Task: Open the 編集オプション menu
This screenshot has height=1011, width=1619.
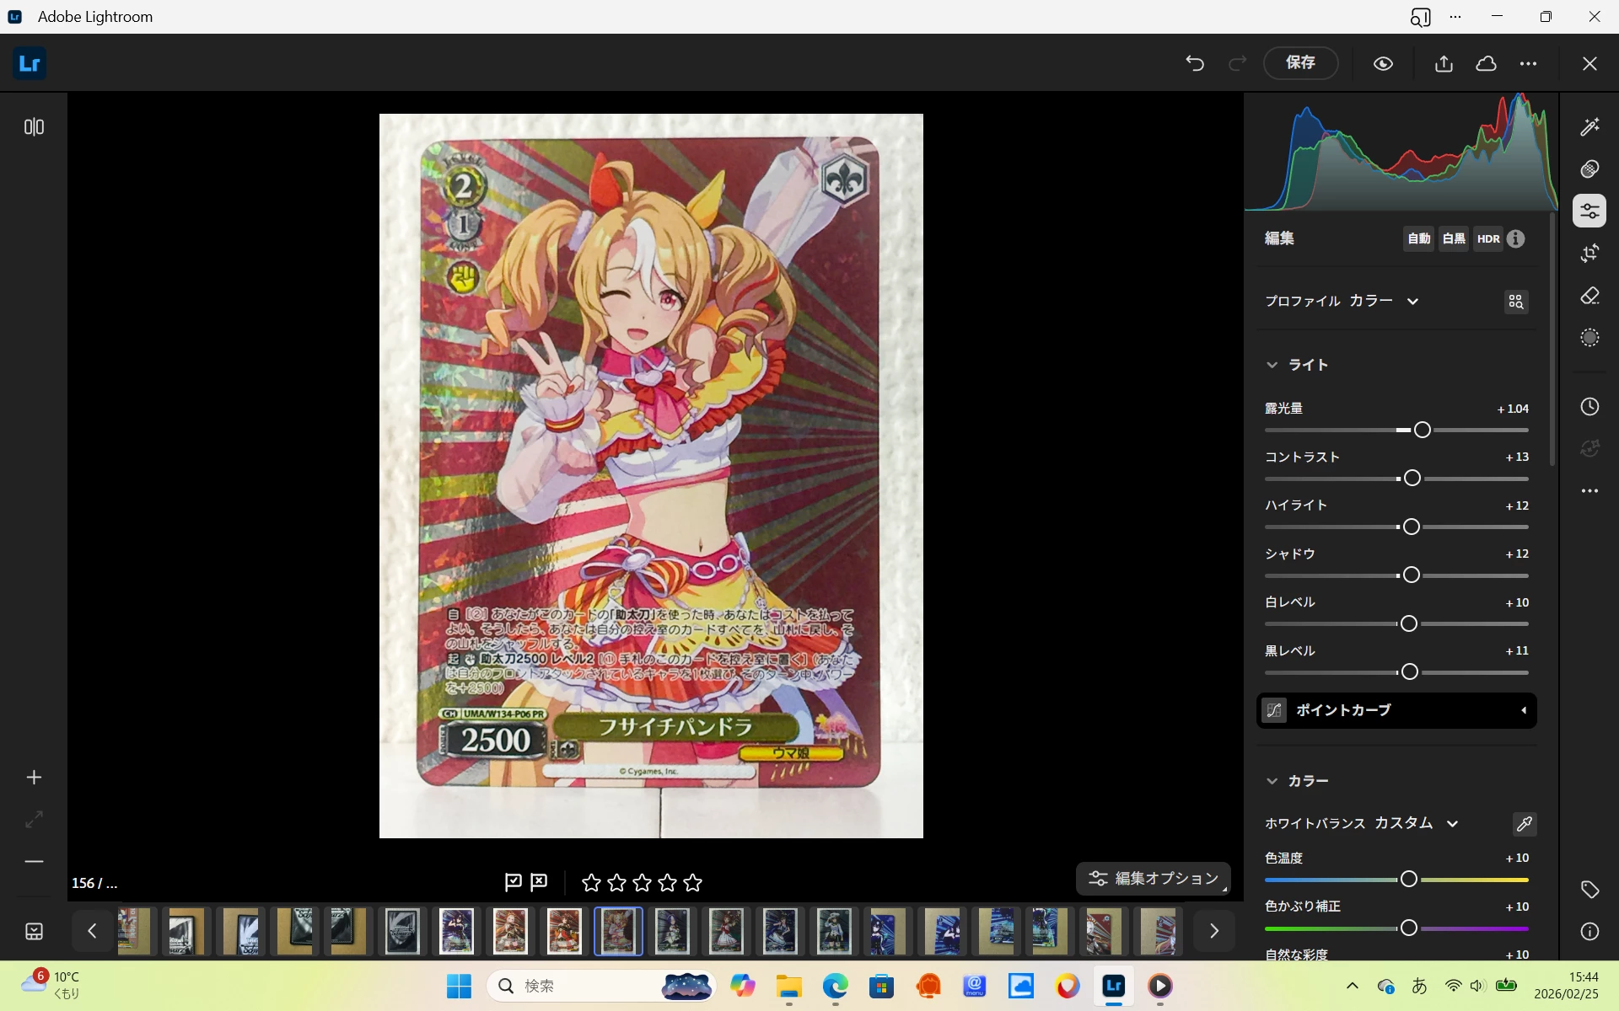Action: point(1154,879)
